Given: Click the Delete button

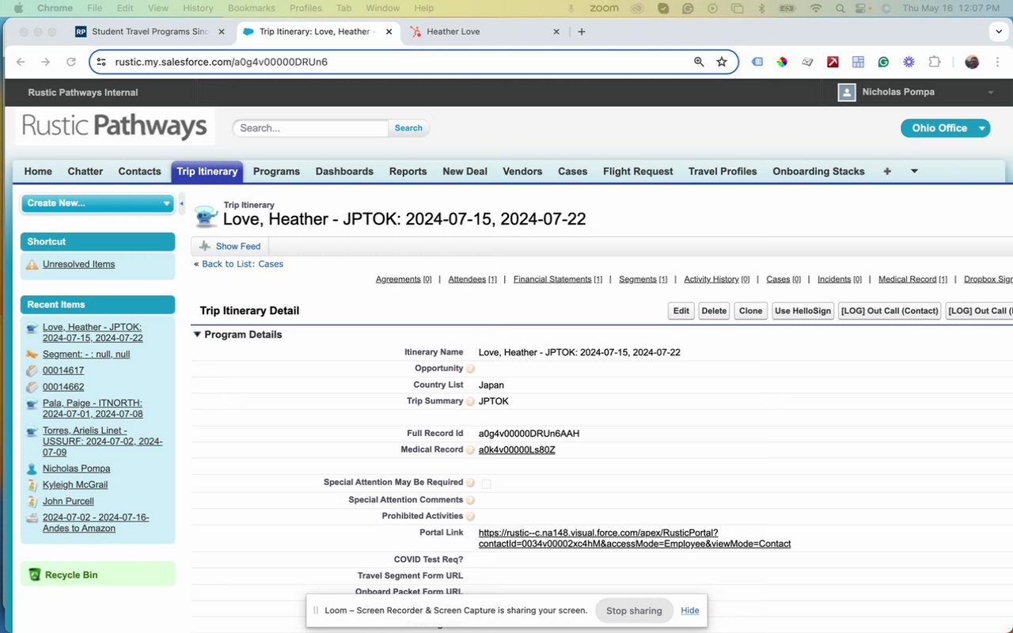Looking at the screenshot, I should point(714,311).
